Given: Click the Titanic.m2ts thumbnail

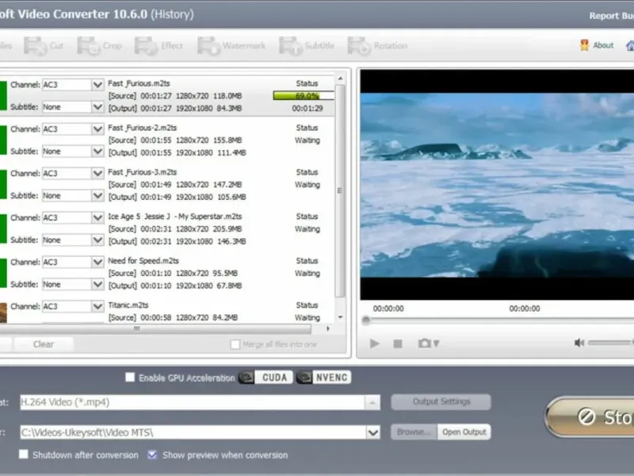Looking at the screenshot, I should coord(3,313).
